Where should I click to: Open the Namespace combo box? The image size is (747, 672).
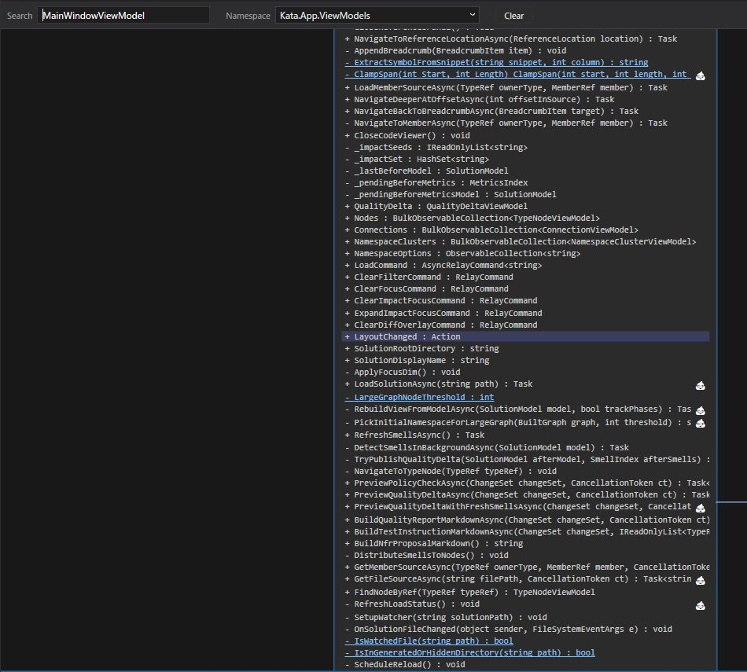[x=377, y=15]
